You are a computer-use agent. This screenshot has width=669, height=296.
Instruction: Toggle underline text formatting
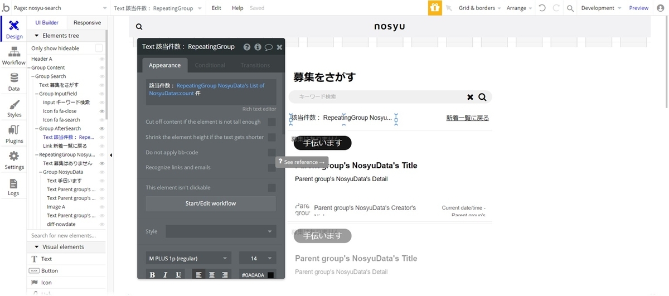click(178, 275)
